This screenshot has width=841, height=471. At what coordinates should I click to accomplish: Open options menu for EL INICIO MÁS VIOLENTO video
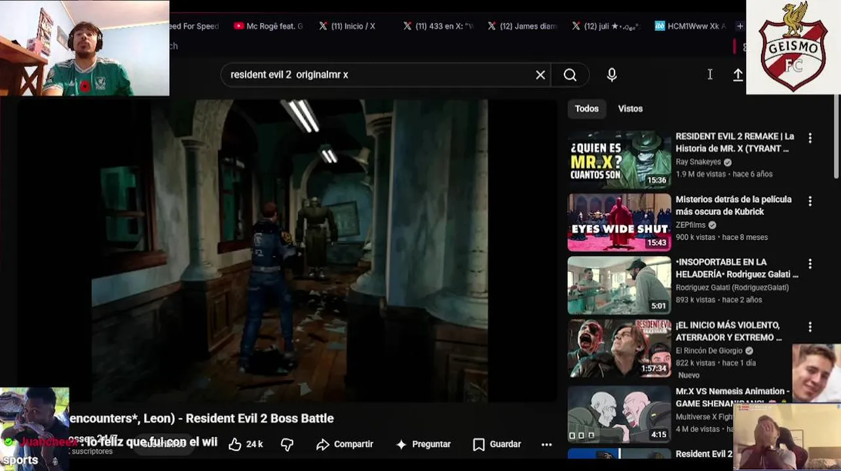tap(810, 326)
